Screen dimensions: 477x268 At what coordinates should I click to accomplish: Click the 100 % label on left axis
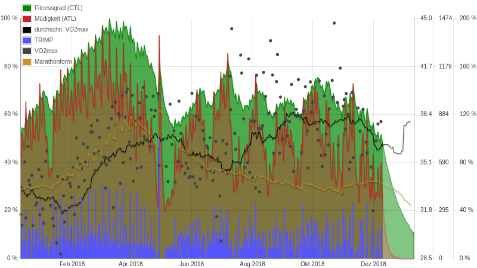pos(9,18)
